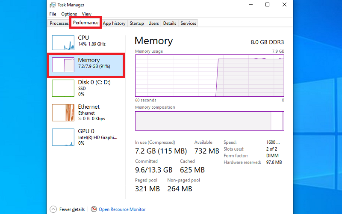Viewport: 342px width, 214px height.
Task: Click the Resource Monitor icon
Action: pos(94,209)
